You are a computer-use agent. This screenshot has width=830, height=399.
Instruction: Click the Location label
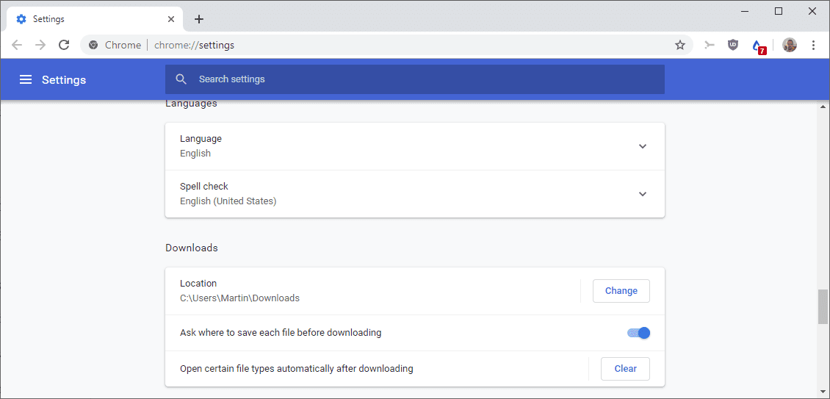click(x=198, y=284)
